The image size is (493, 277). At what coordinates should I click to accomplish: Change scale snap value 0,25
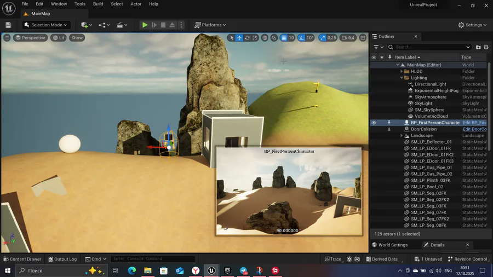click(332, 38)
